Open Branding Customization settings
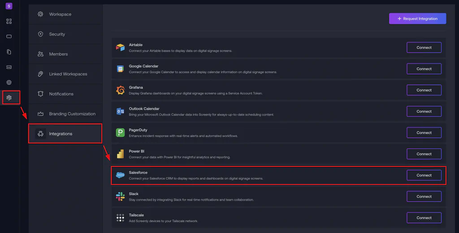459x233 pixels. (x=65, y=114)
